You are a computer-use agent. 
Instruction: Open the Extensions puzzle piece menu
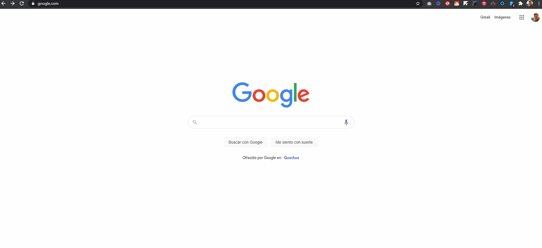point(520,3)
